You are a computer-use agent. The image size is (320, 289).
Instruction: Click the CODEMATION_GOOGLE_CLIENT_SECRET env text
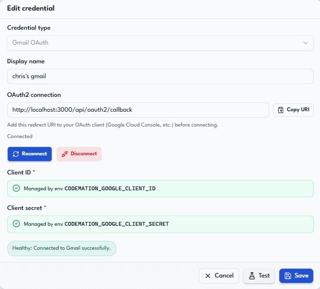pos(117,224)
